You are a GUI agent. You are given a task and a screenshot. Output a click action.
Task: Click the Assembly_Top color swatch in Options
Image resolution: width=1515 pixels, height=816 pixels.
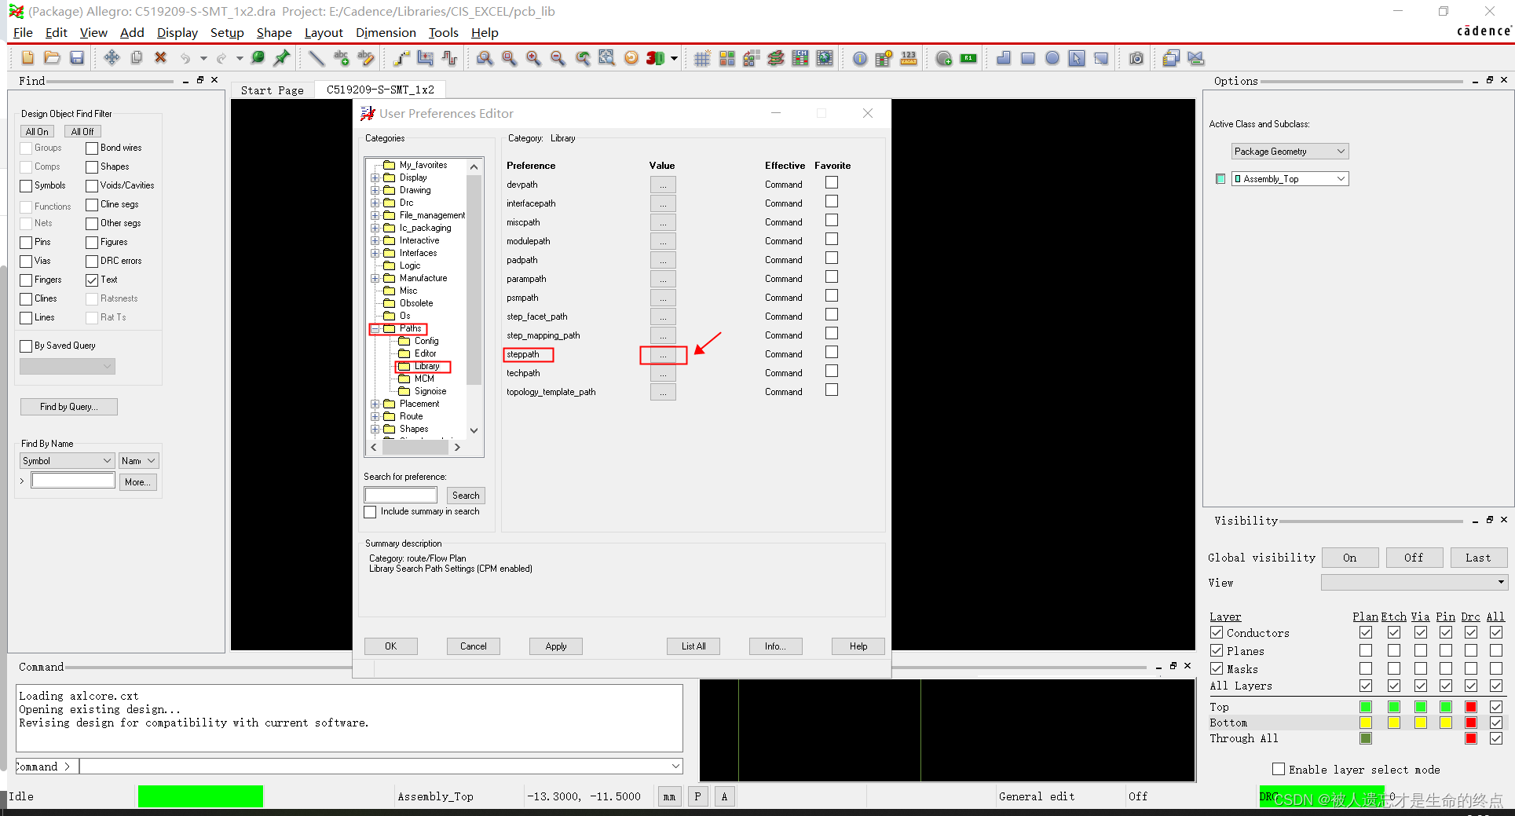click(x=1220, y=179)
